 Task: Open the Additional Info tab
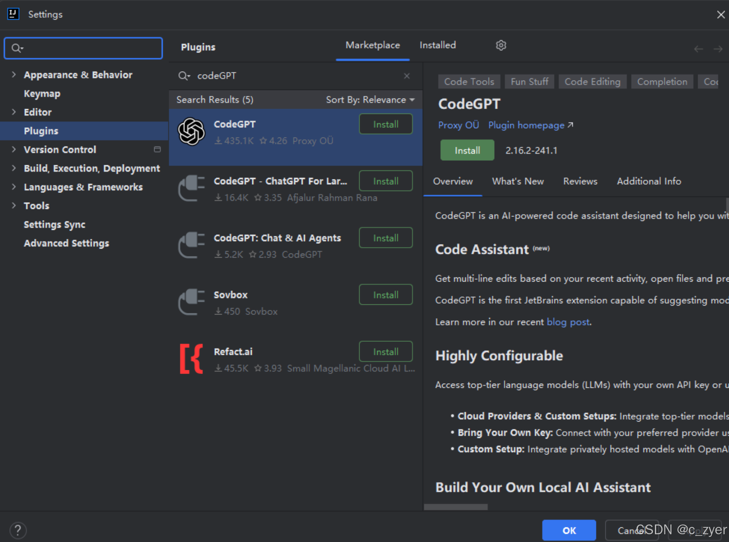[x=649, y=181]
